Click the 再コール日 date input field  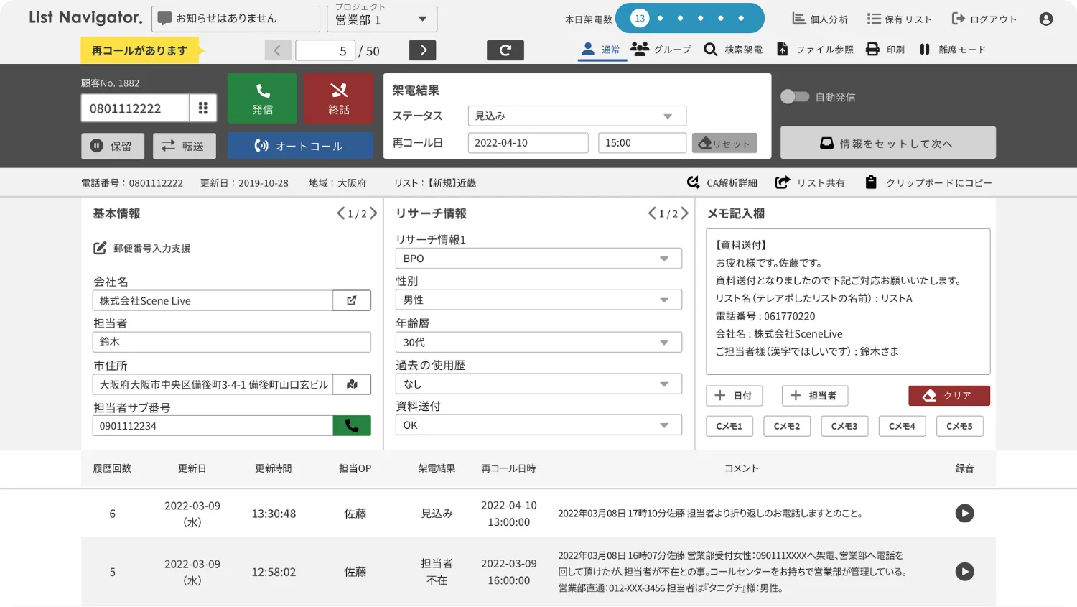(x=528, y=143)
